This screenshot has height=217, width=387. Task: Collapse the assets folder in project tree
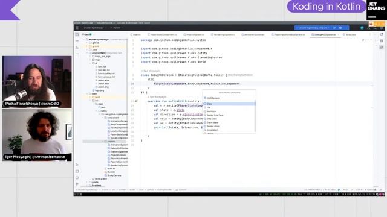pyautogui.click(x=87, y=53)
